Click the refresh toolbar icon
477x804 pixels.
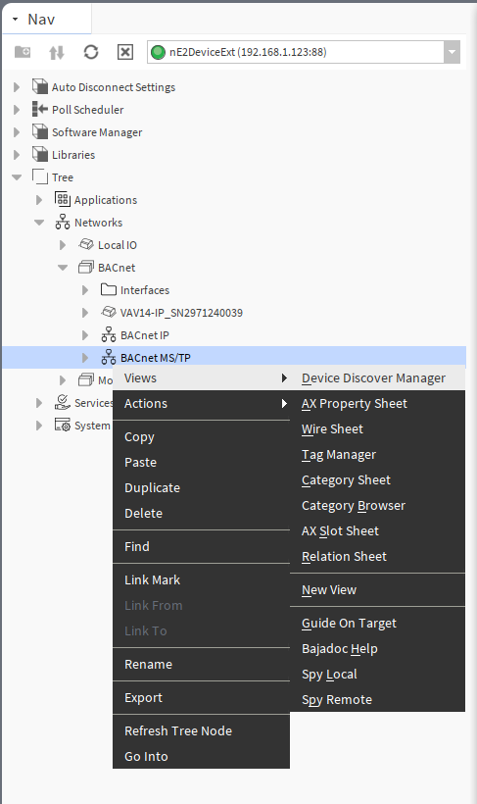point(91,52)
